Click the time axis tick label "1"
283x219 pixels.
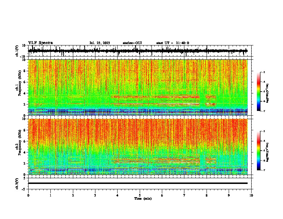click(x=50, y=195)
